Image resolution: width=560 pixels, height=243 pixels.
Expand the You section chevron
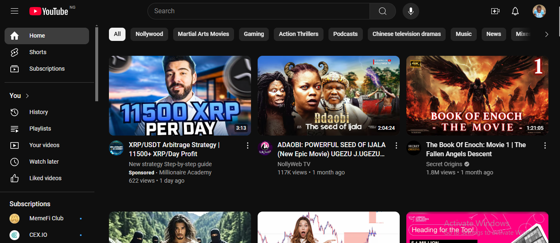[x=27, y=96]
